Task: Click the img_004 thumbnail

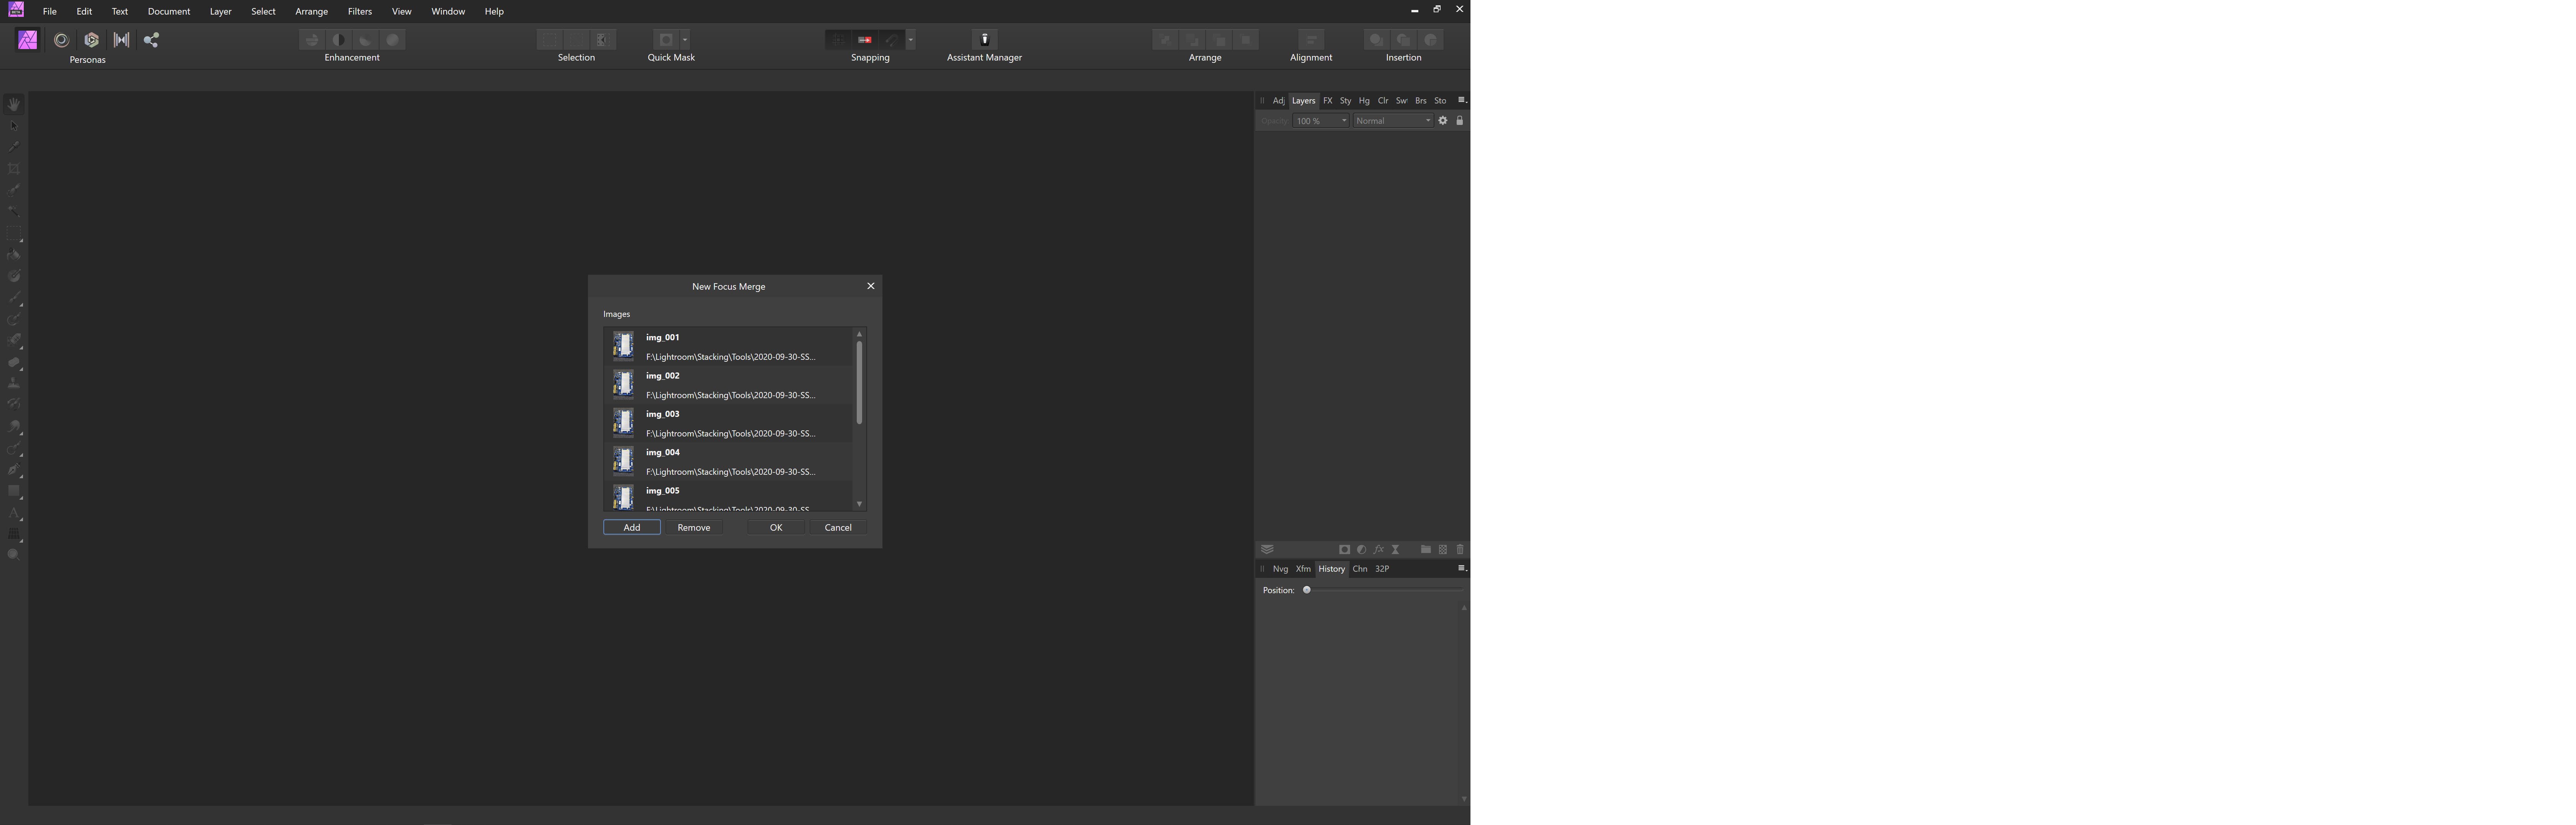Action: coord(623,461)
